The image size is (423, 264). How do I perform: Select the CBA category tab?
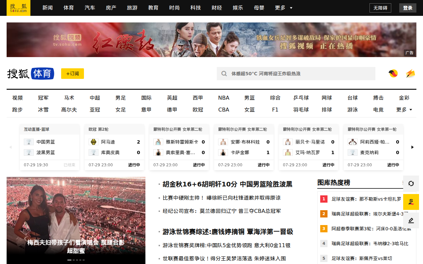tap(224, 110)
